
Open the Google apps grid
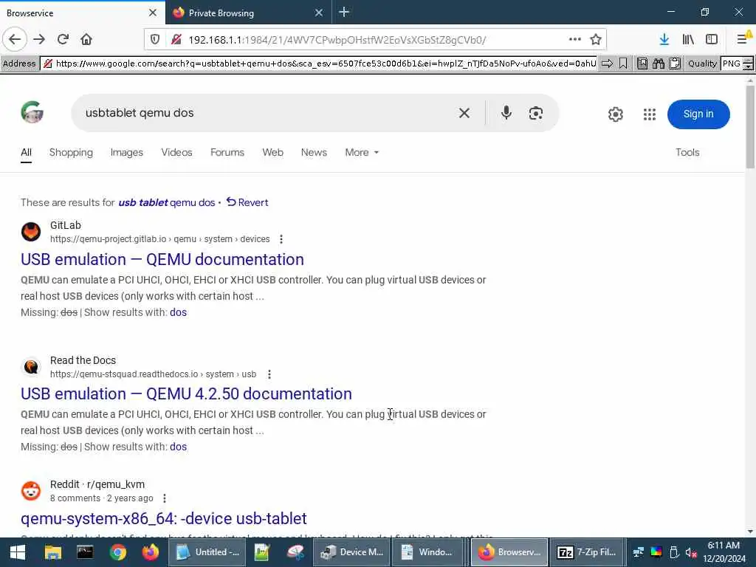pos(650,114)
